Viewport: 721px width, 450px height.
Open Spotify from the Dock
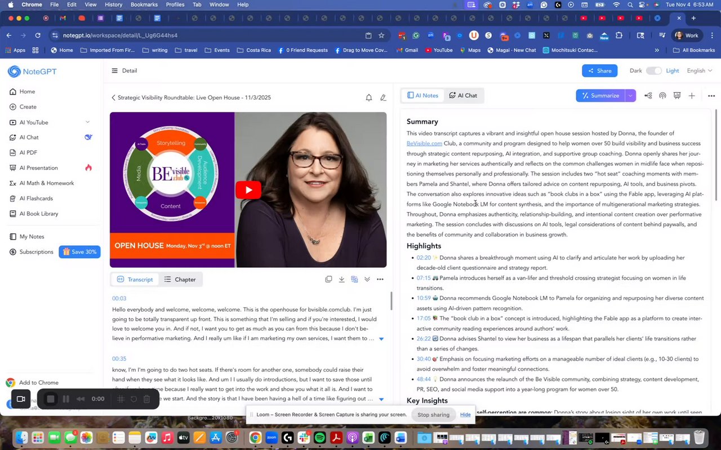tap(319, 438)
